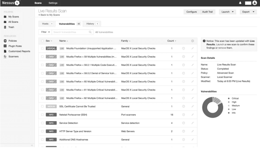Open Plugin Rules from sidebar

(x=15, y=46)
